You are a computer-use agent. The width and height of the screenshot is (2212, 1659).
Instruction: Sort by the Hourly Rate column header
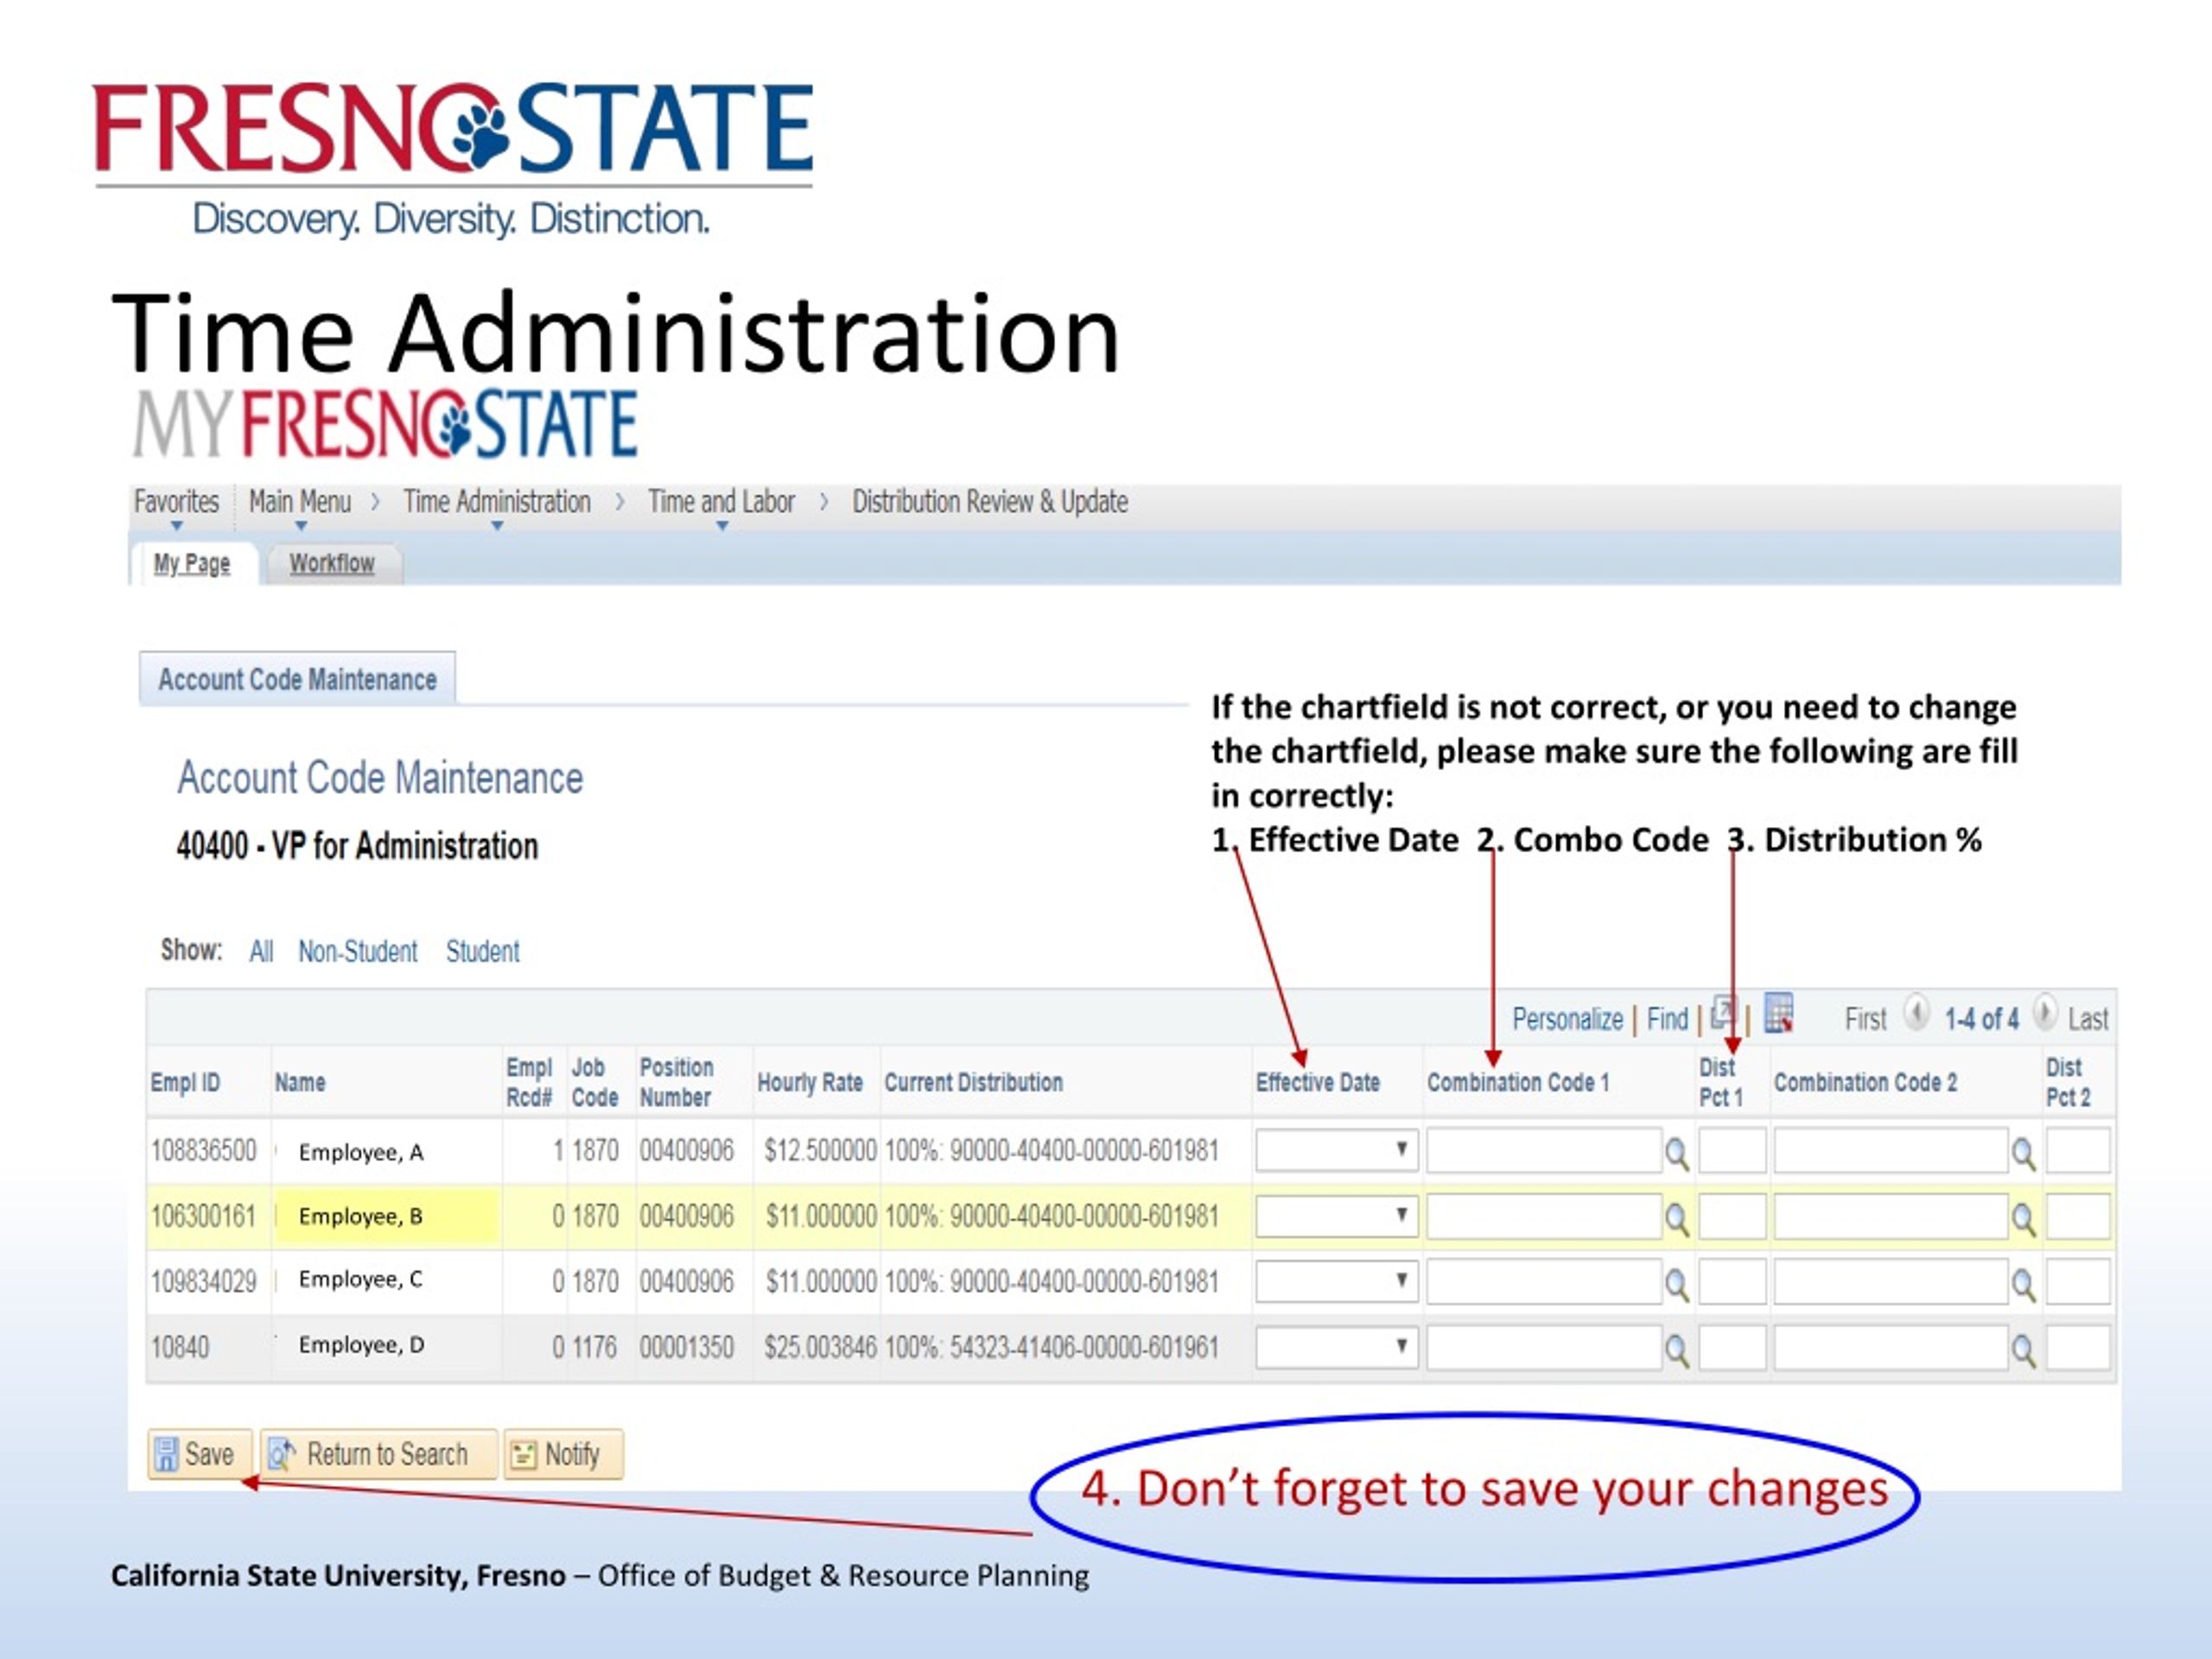(x=810, y=1083)
